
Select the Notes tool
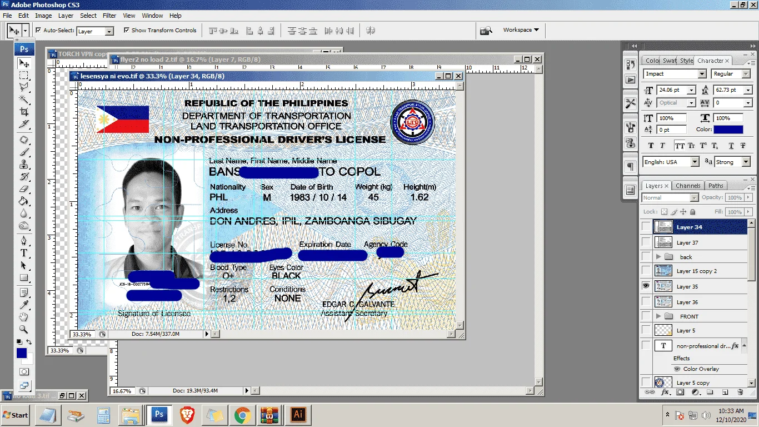coord(24,292)
